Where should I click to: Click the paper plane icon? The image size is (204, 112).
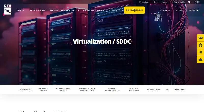[x=200, y=52]
